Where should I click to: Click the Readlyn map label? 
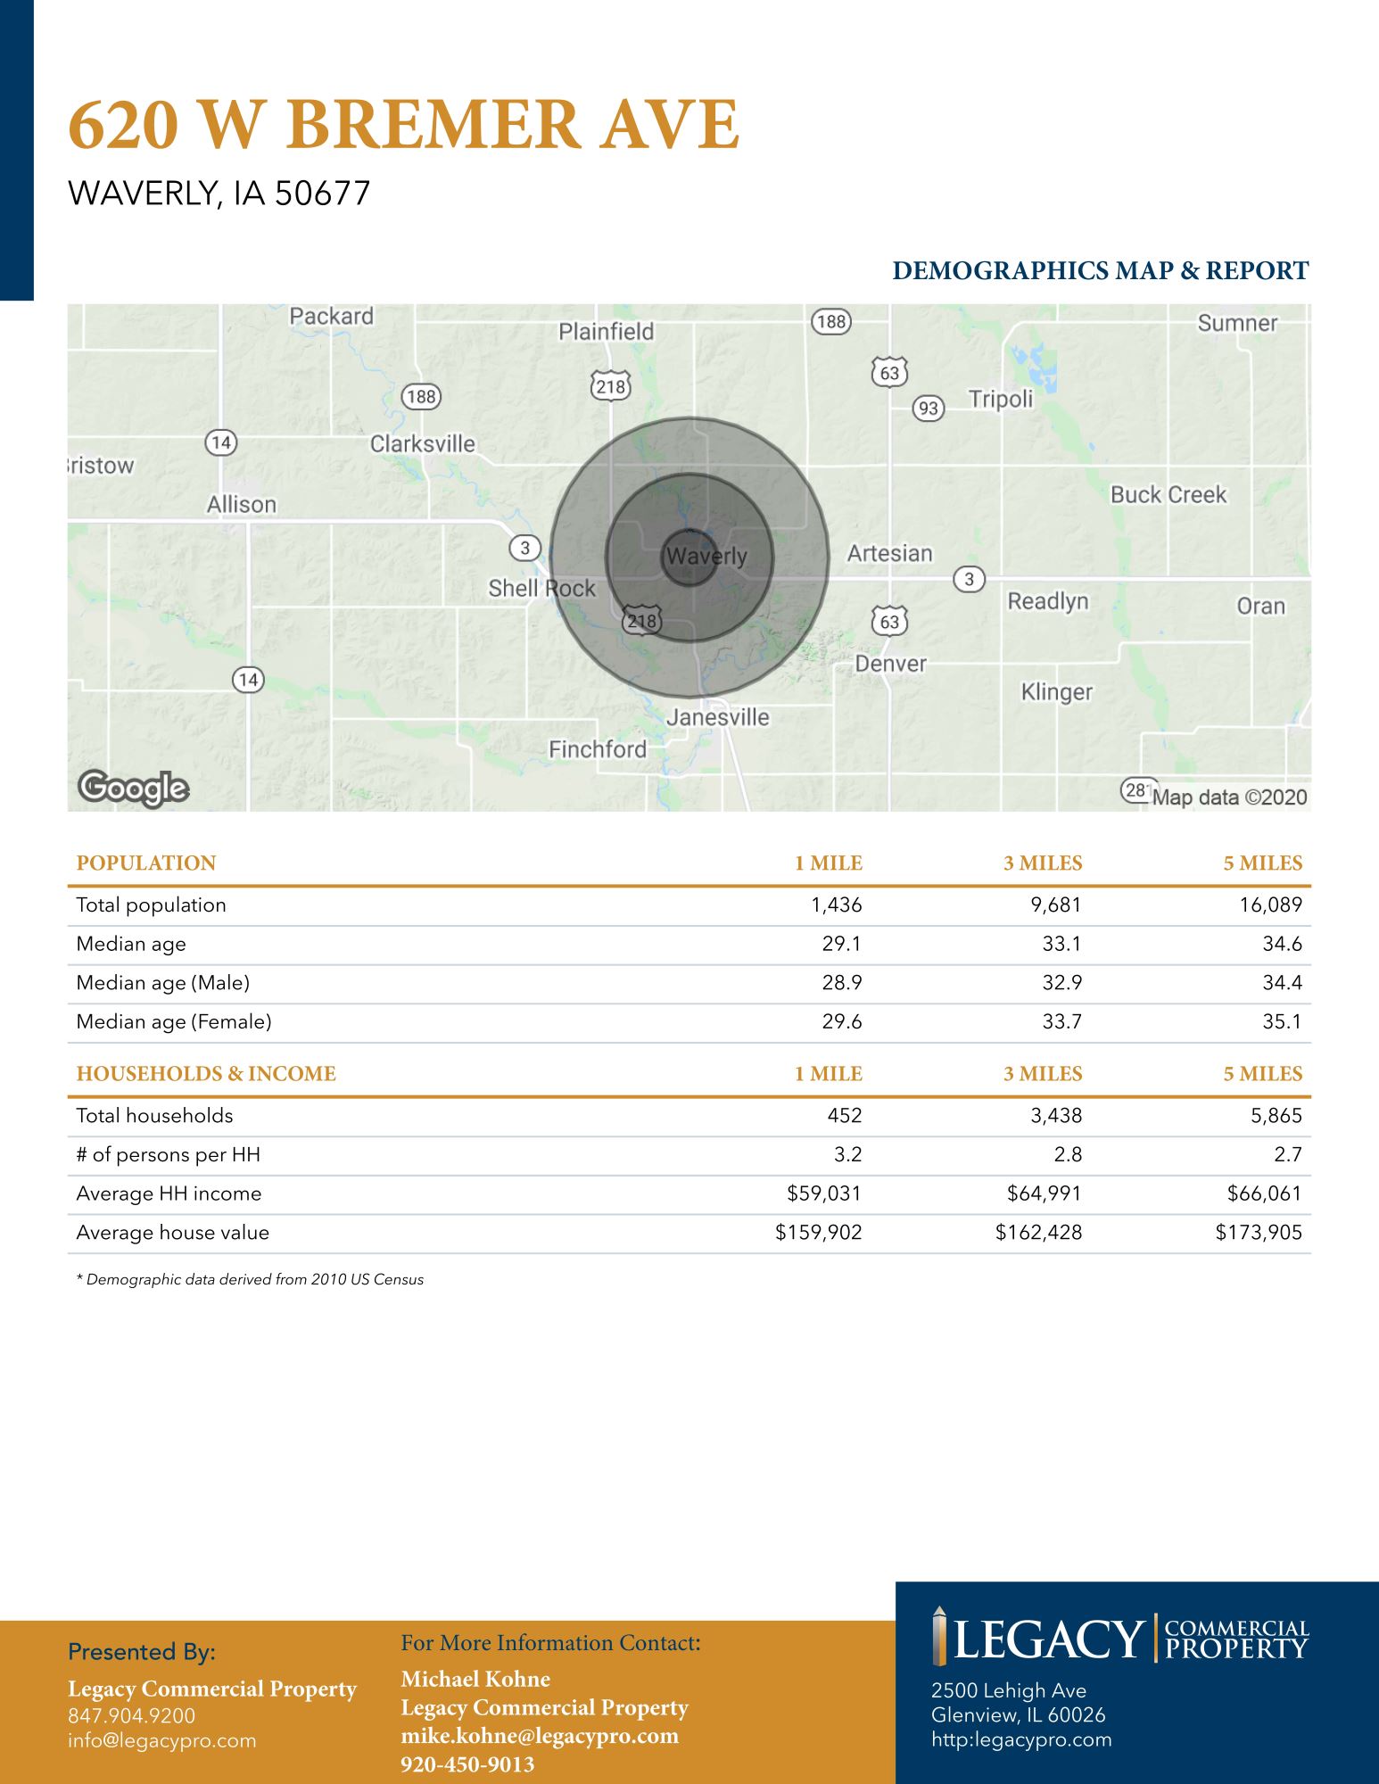click(1048, 601)
